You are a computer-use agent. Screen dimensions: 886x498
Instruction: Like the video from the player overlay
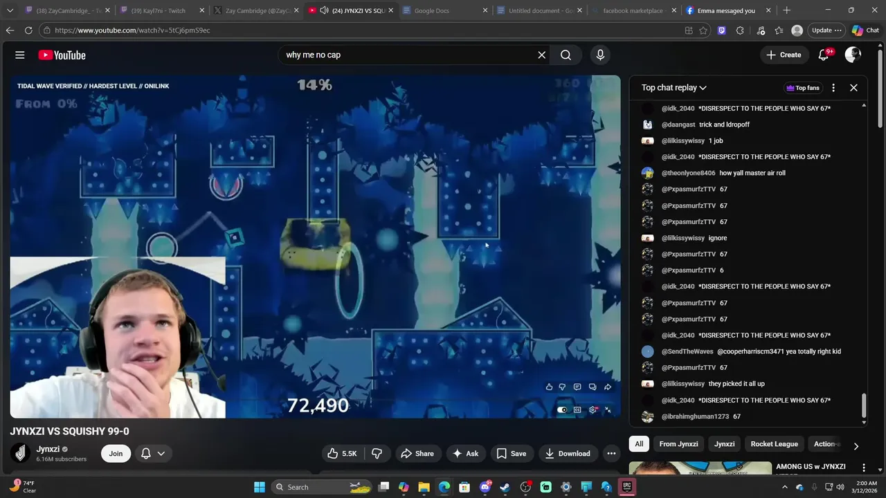[549, 387]
